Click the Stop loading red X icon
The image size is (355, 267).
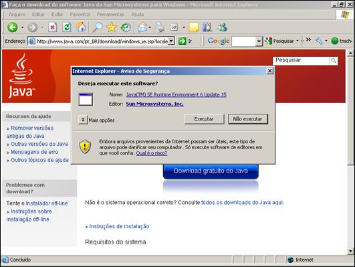point(52,27)
